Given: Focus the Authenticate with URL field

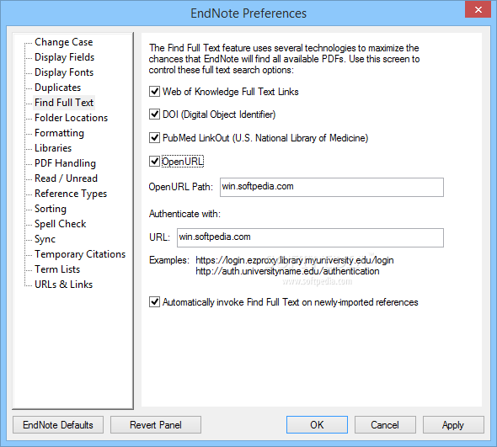Looking at the screenshot, I should 310,237.
